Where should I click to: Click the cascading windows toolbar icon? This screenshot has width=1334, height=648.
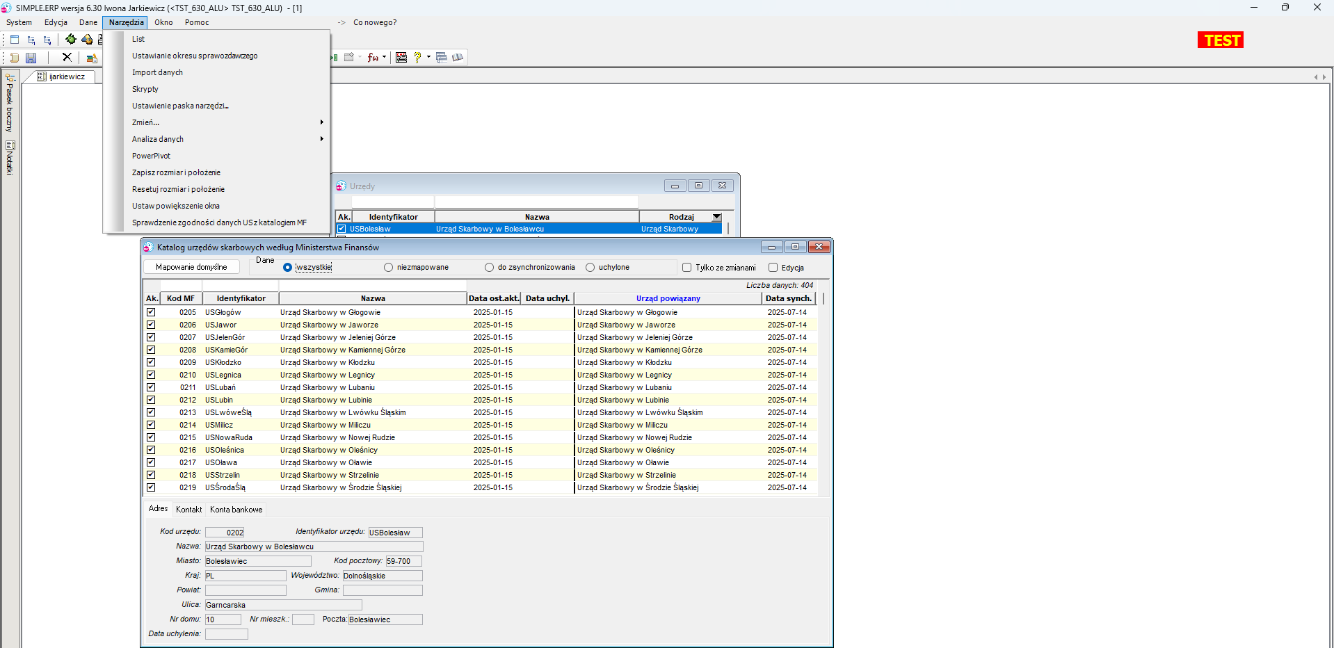[441, 58]
